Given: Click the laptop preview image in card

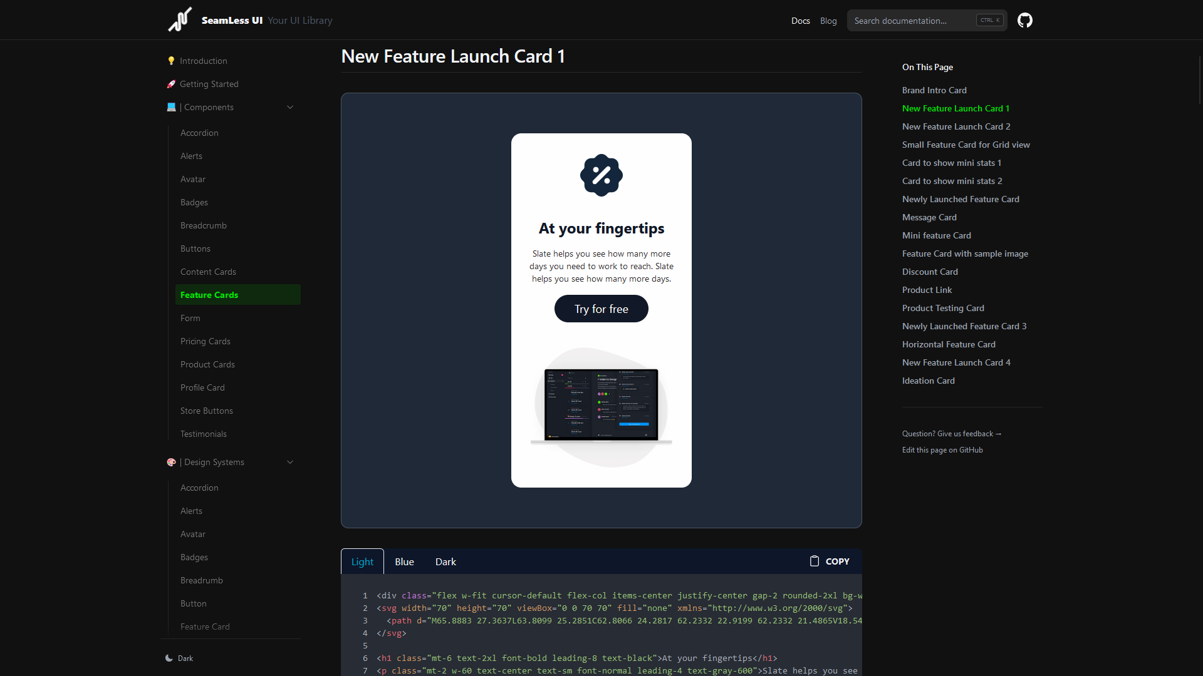Looking at the screenshot, I should pos(601,407).
